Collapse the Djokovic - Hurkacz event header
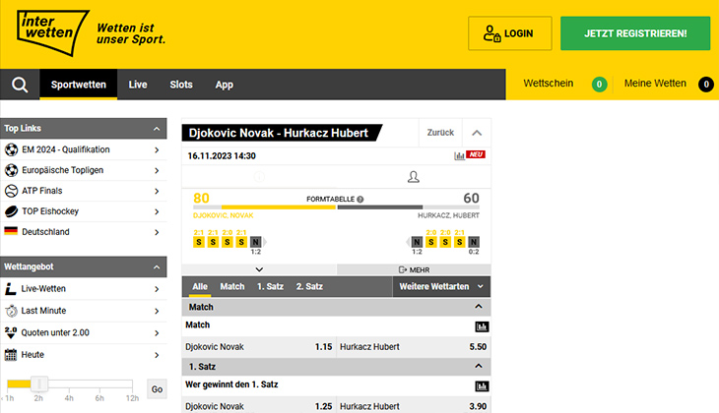 pyautogui.click(x=477, y=133)
